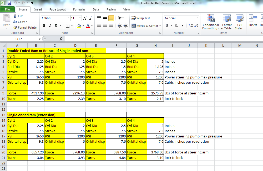Viewport: 263px width, 171px height.
Task: Increase the decimal places
Action: 190,26
